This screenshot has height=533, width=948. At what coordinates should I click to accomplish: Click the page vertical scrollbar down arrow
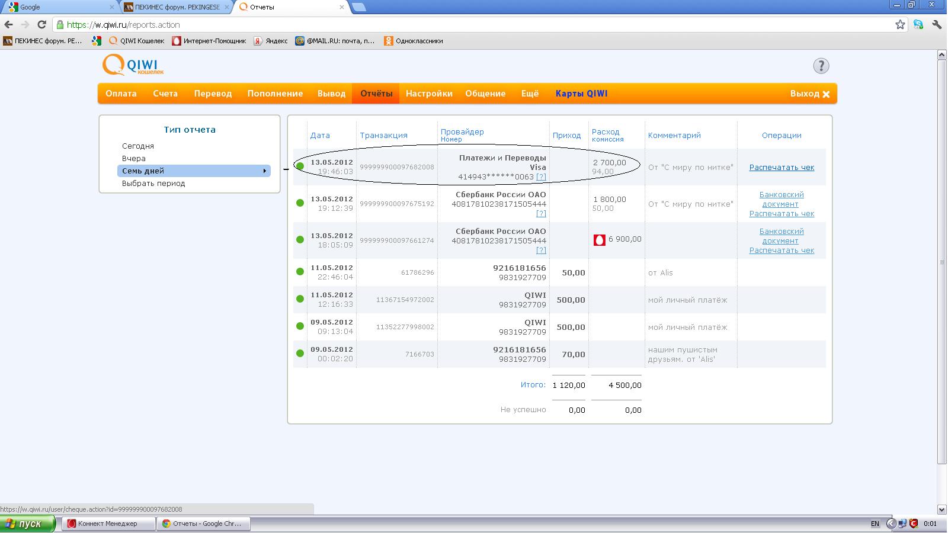point(942,509)
